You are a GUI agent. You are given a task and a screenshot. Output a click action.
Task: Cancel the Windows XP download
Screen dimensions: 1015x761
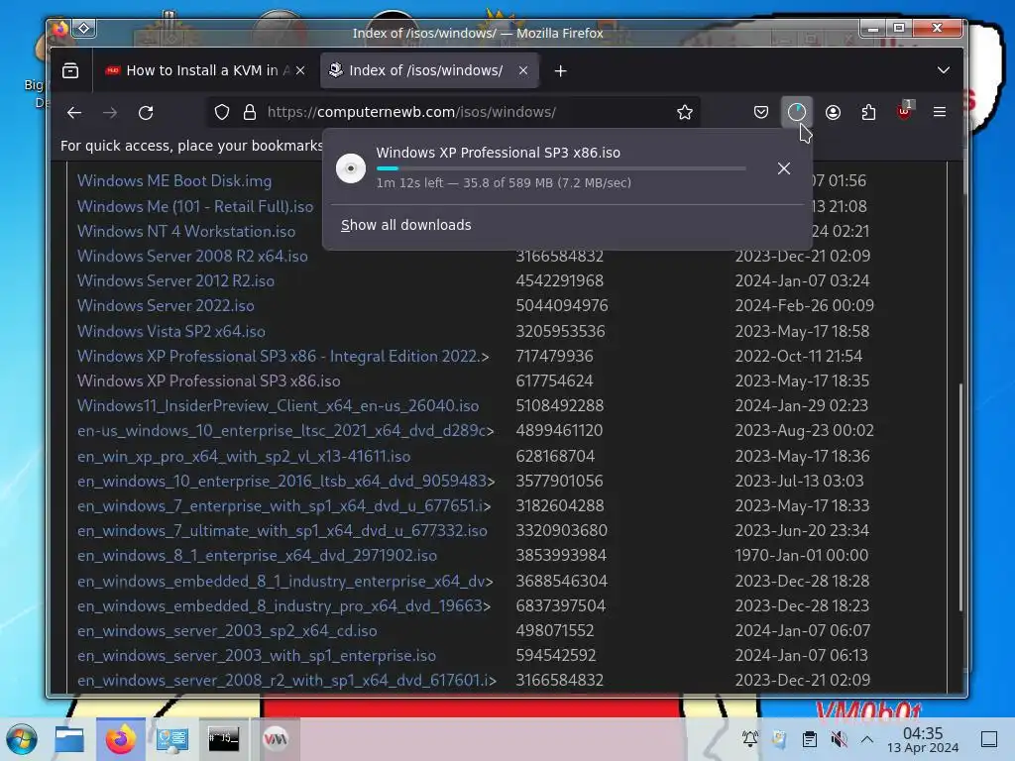784,168
